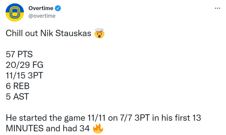Image resolution: width=226 pixels, height=135 pixels.
Task: Click the exploding head emoji
Action: coord(99,33)
